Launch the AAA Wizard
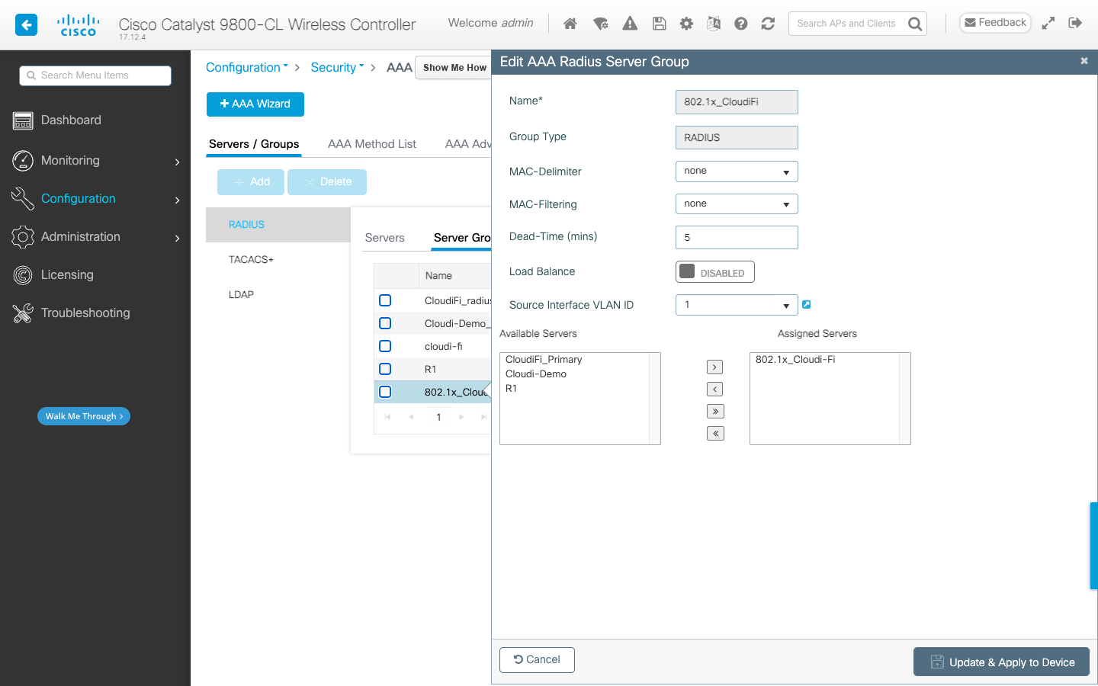Screen dimensions: 1098x686 (x=255, y=104)
